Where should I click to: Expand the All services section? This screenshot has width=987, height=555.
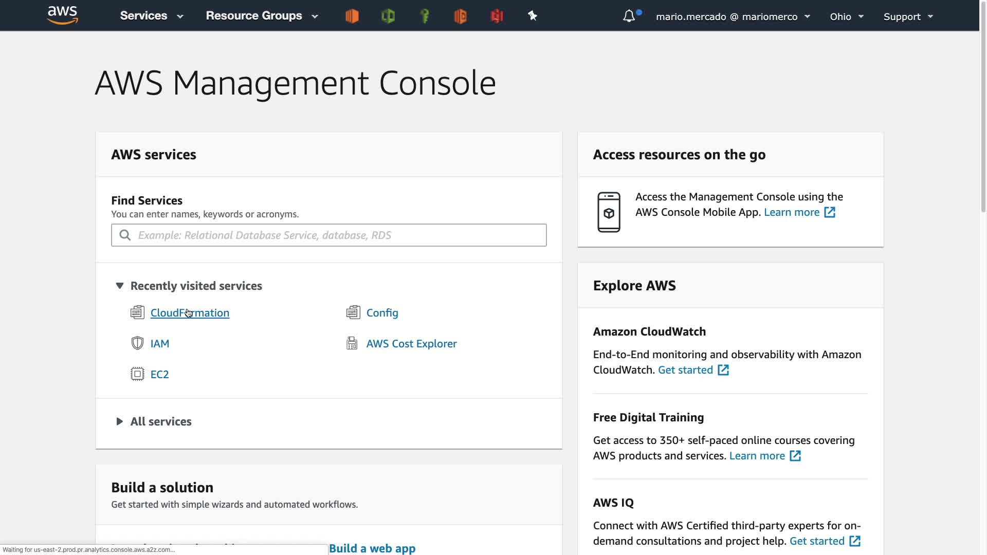(120, 421)
